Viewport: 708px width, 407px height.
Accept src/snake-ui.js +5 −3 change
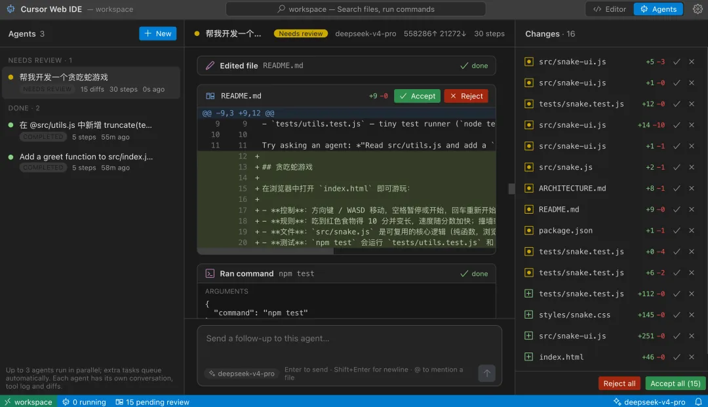tap(677, 62)
